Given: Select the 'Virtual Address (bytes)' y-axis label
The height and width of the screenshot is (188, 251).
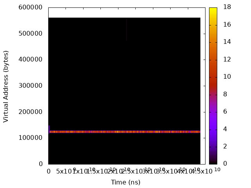Looking at the screenshot, I should tap(6, 86).
